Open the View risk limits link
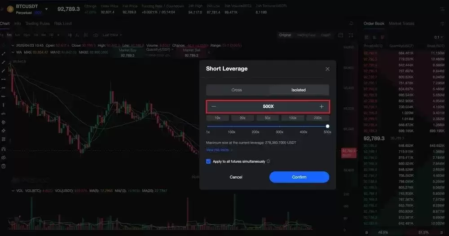This screenshot has width=449, height=236. 219,150
